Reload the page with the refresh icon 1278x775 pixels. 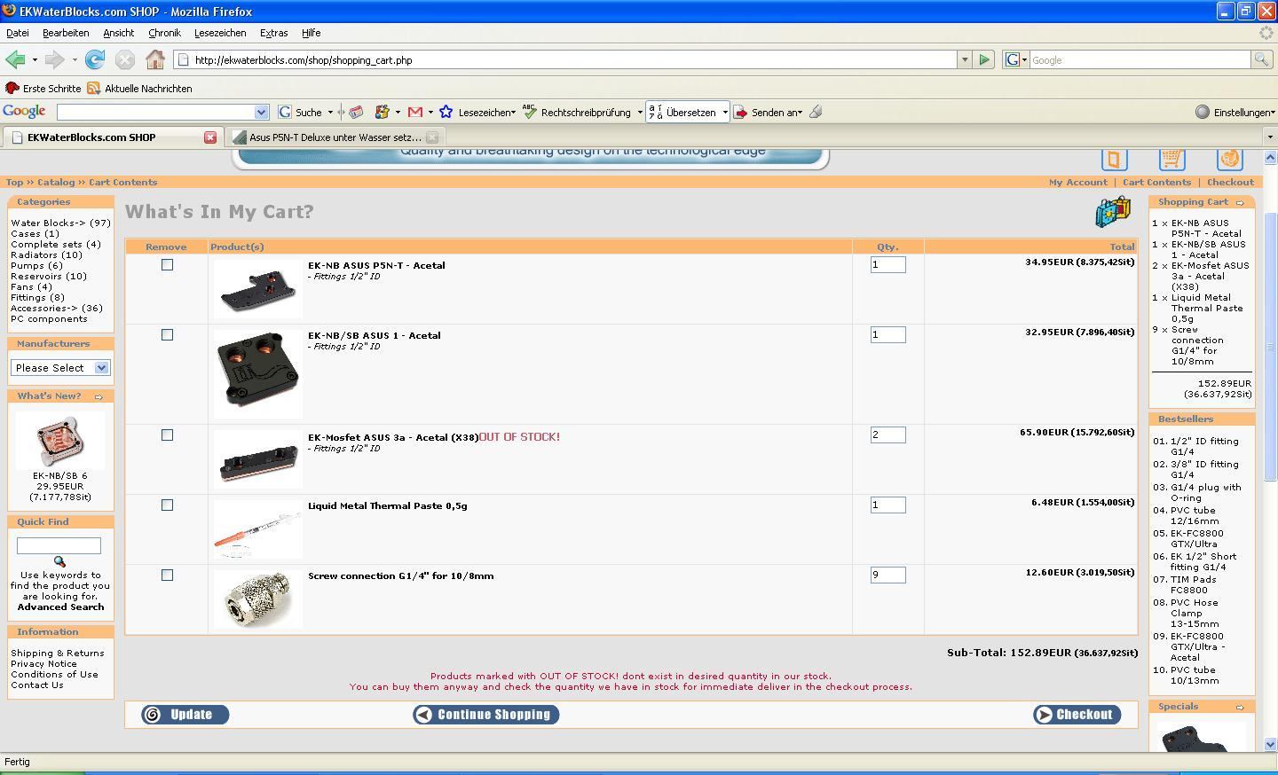click(x=95, y=60)
